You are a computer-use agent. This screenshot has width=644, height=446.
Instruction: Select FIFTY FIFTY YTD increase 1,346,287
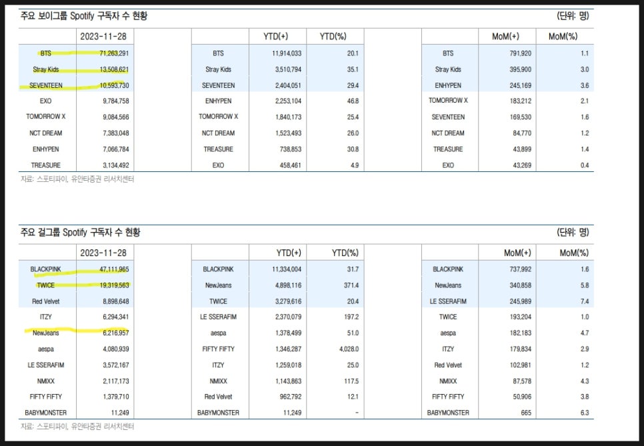288,349
